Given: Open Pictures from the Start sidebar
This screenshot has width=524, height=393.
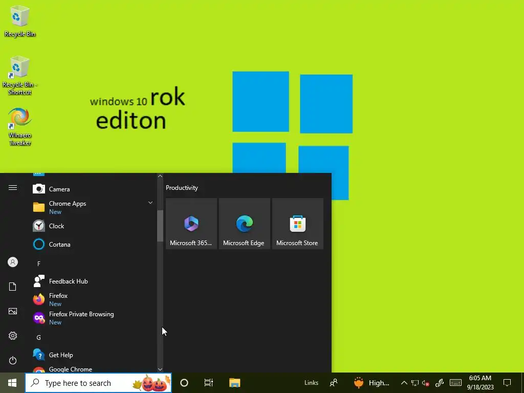Looking at the screenshot, I should pos(13,311).
